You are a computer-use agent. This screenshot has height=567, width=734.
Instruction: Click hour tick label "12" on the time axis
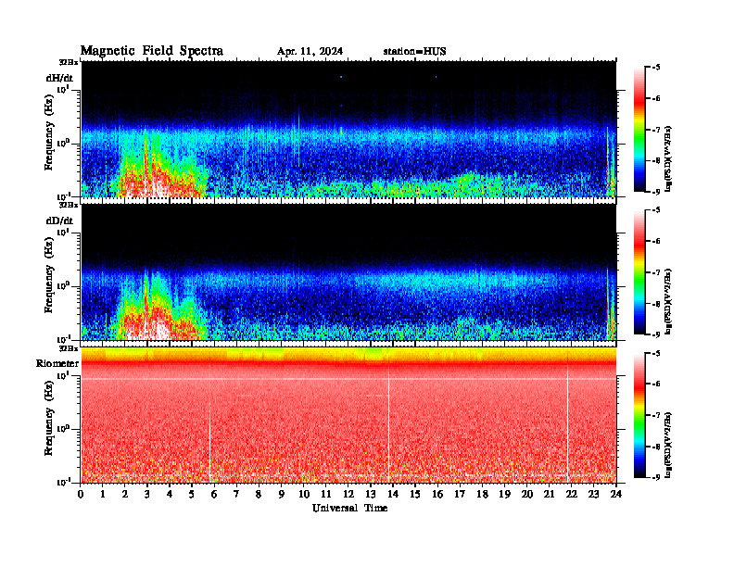pyautogui.click(x=348, y=494)
